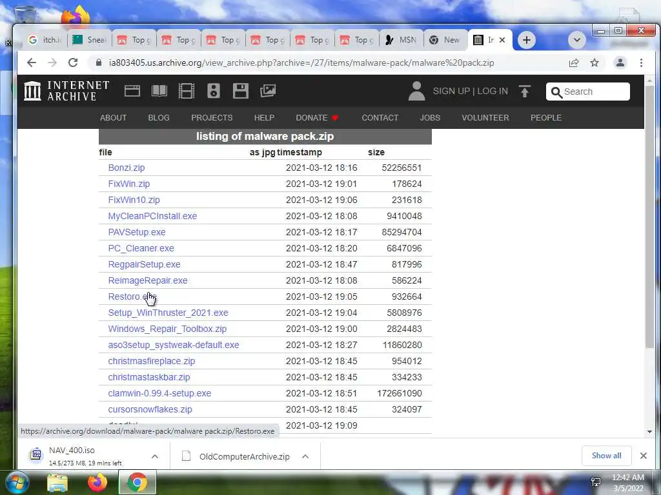Click the user avatar icon
661x495 pixels.
(416, 91)
